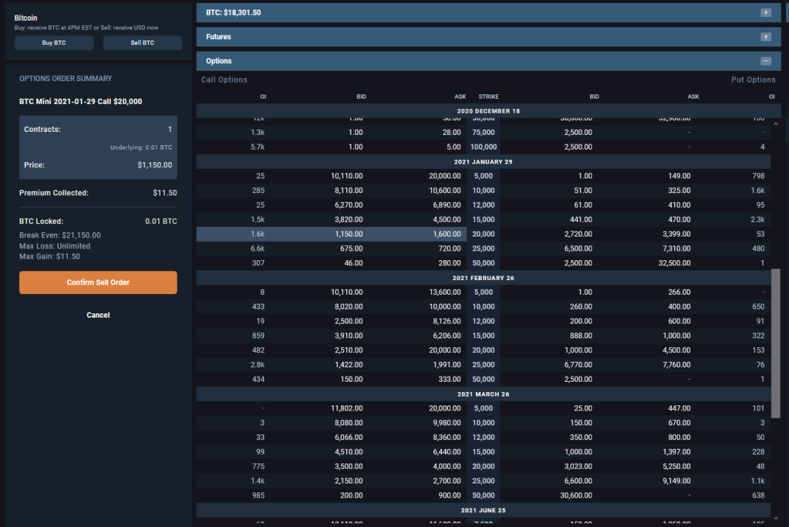Cancel the options order
The width and height of the screenshot is (789, 527).
pos(98,315)
